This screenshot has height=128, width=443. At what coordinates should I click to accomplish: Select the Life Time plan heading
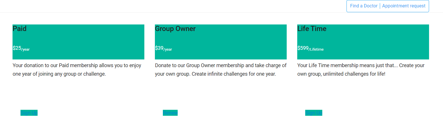coord(312,29)
